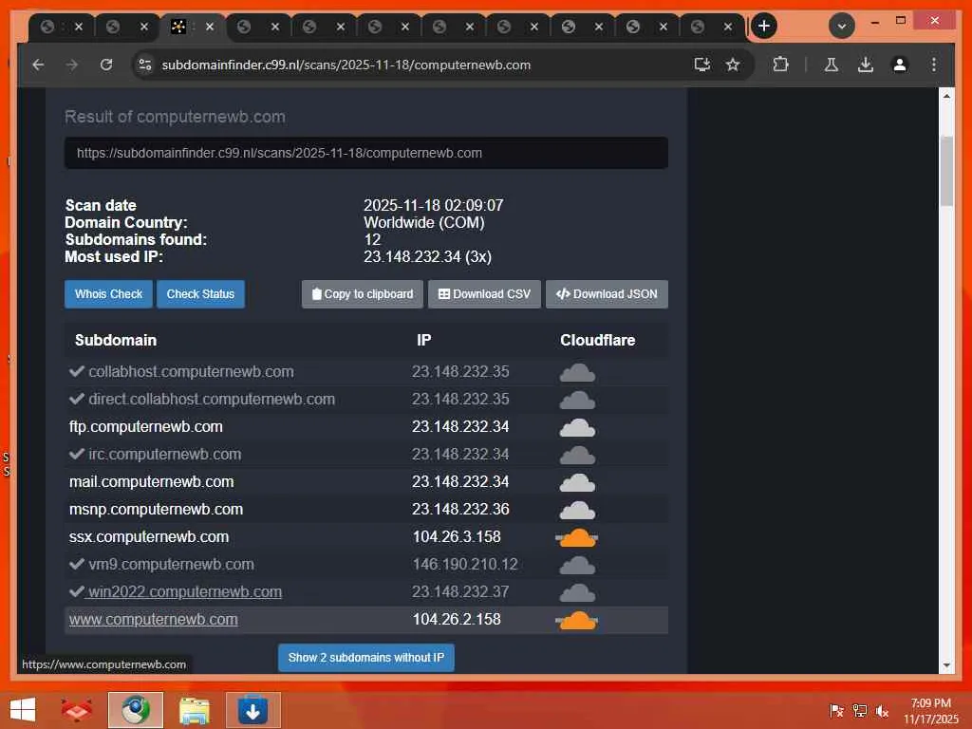The width and height of the screenshot is (972, 729).
Task: Open msnp.computernewb.com link
Action: [x=156, y=510]
